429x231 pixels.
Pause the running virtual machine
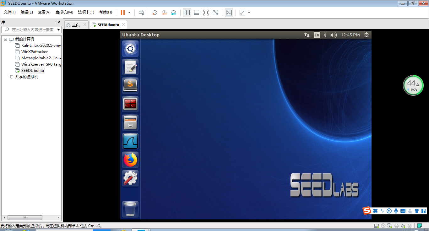[x=122, y=13]
